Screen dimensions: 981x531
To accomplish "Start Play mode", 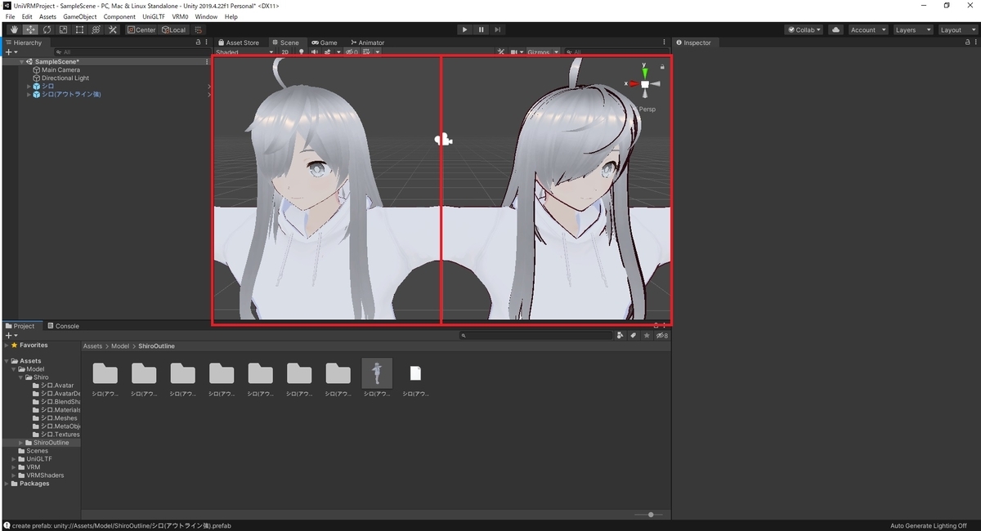I will click(x=465, y=29).
